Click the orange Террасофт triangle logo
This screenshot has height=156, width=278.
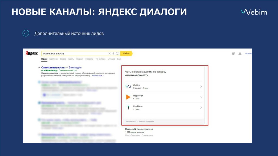tap(128, 97)
